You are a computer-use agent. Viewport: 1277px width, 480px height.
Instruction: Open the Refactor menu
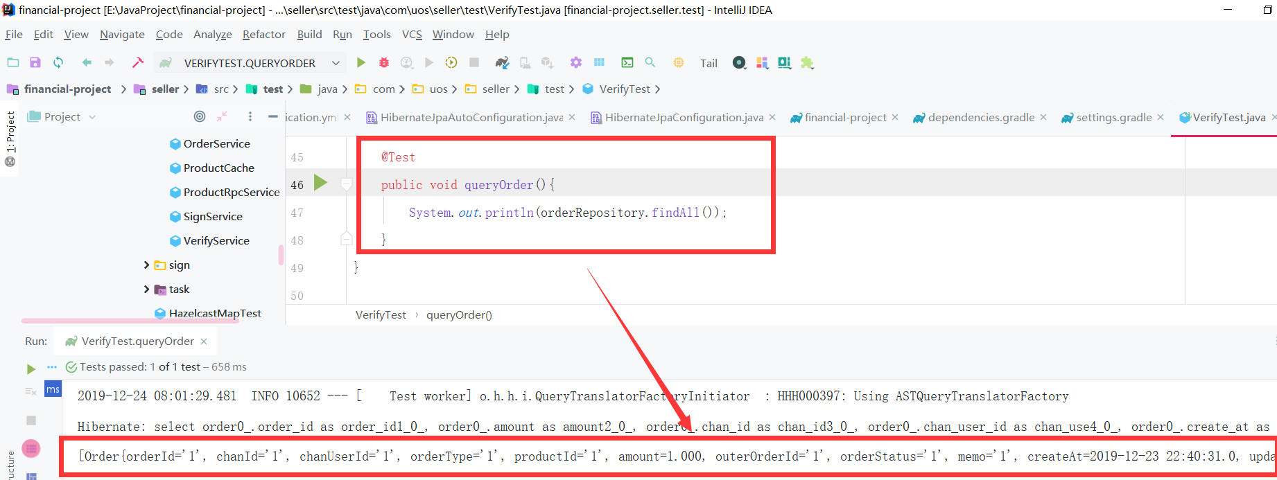pyautogui.click(x=263, y=34)
